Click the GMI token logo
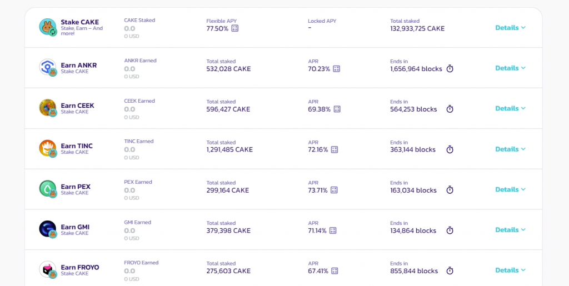Viewport: 569px width, 286px height. click(48, 229)
